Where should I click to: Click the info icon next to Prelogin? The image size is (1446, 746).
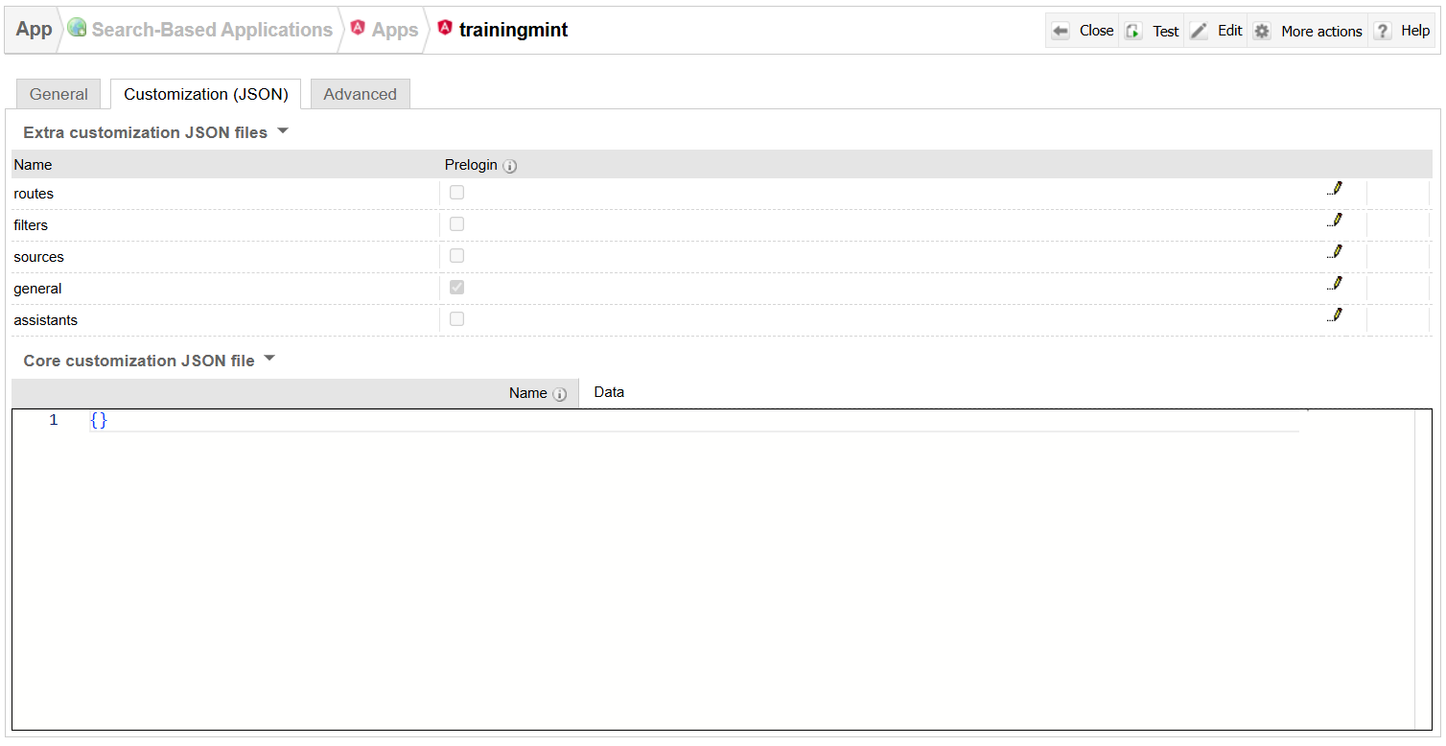tap(510, 166)
